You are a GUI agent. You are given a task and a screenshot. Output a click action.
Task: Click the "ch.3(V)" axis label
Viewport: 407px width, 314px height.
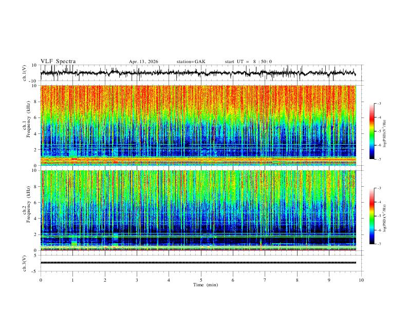tap(25, 263)
